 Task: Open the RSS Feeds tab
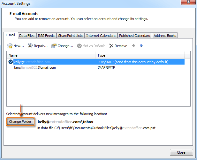pos(46,36)
